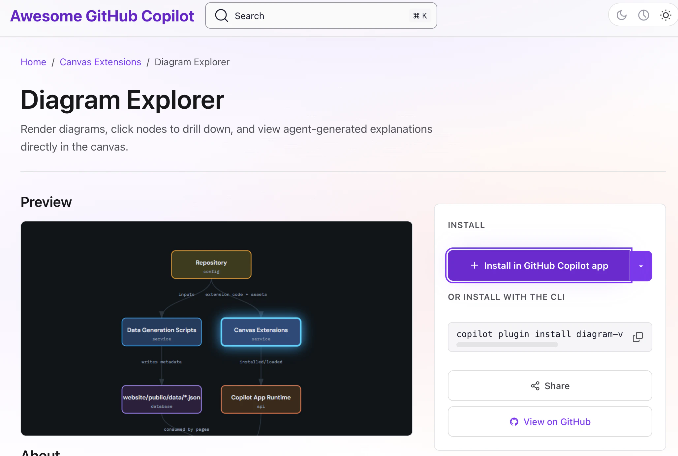Focus the Search input field
This screenshot has height=456, width=678.
click(321, 15)
